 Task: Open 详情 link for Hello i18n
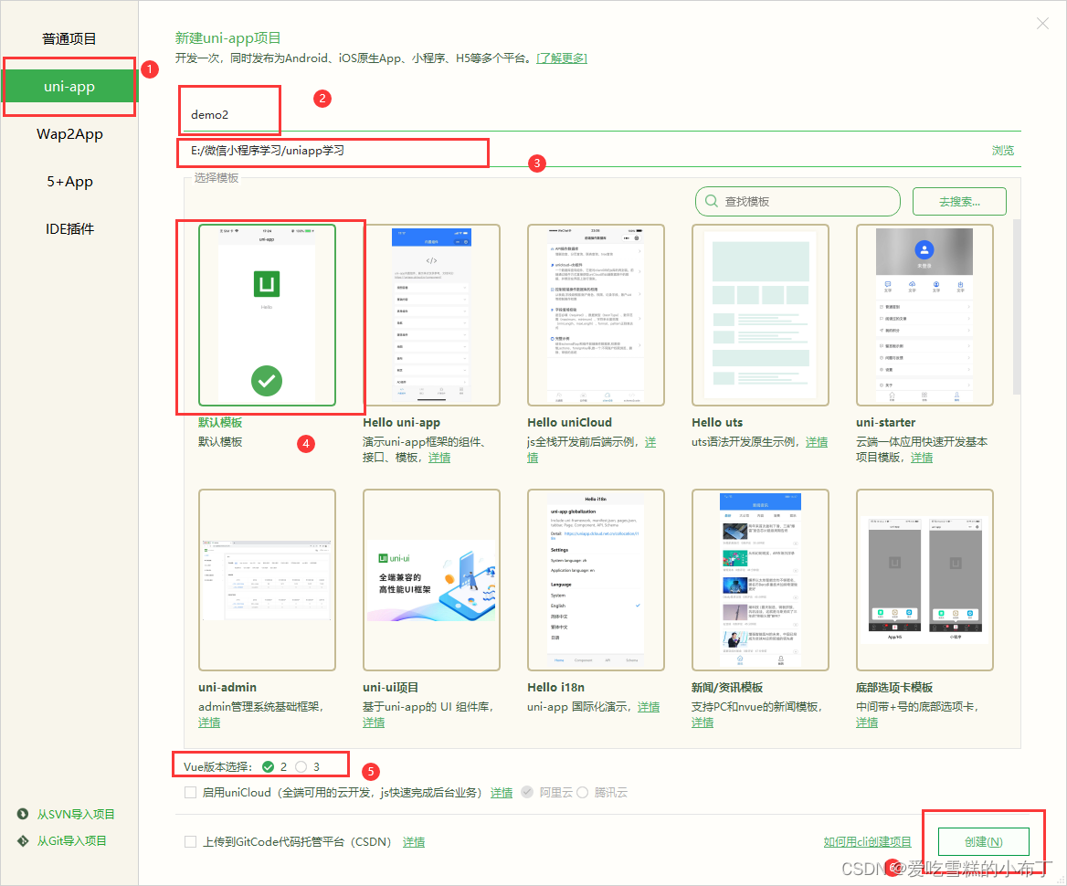[x=649, y=707]
